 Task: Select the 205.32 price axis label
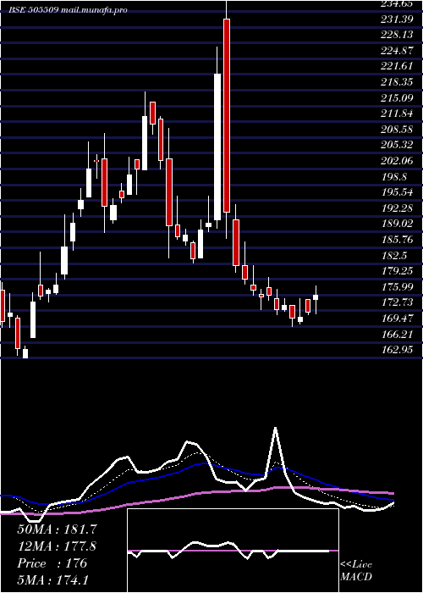coord(397,145)
